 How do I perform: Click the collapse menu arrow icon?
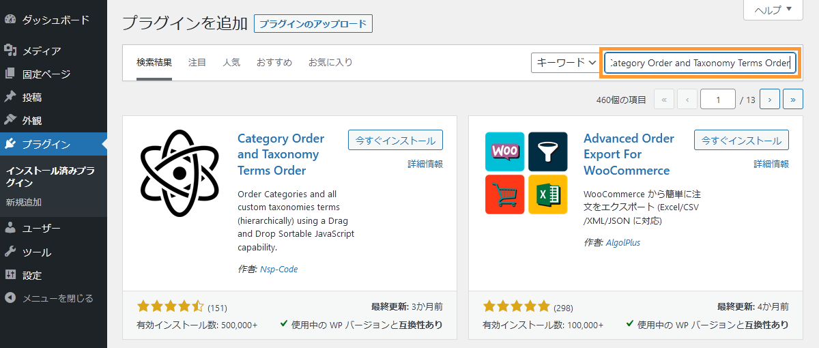tap(10, 298)
